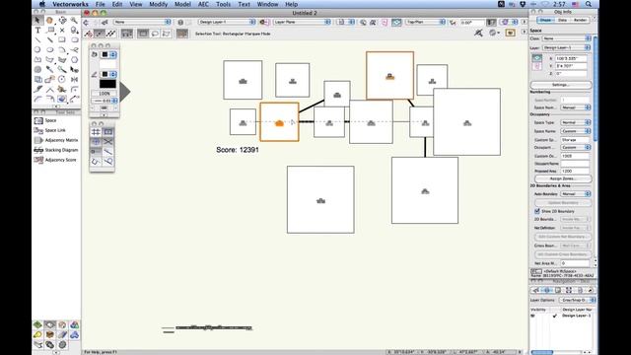
Task: Open the active layer Design Layer-1 dropdown in toolbar
Action: 227,22
